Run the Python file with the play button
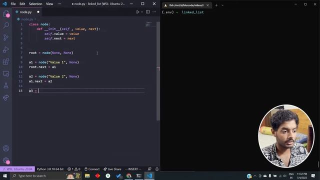This screenshot has height=180, width=320. (138, 12)
